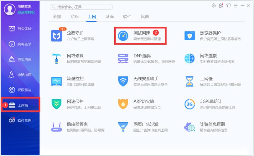Image resolution: width=254 pixels, height=156 pixels.
Task: Open the user account icon in title bar
Action: click(x=221, y=6)
